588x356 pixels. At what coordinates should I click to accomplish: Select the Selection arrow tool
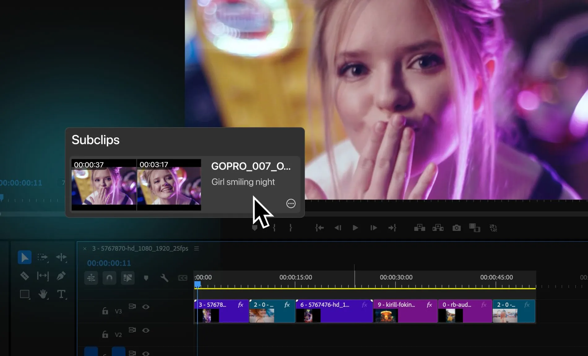click(x=25, y=257)
